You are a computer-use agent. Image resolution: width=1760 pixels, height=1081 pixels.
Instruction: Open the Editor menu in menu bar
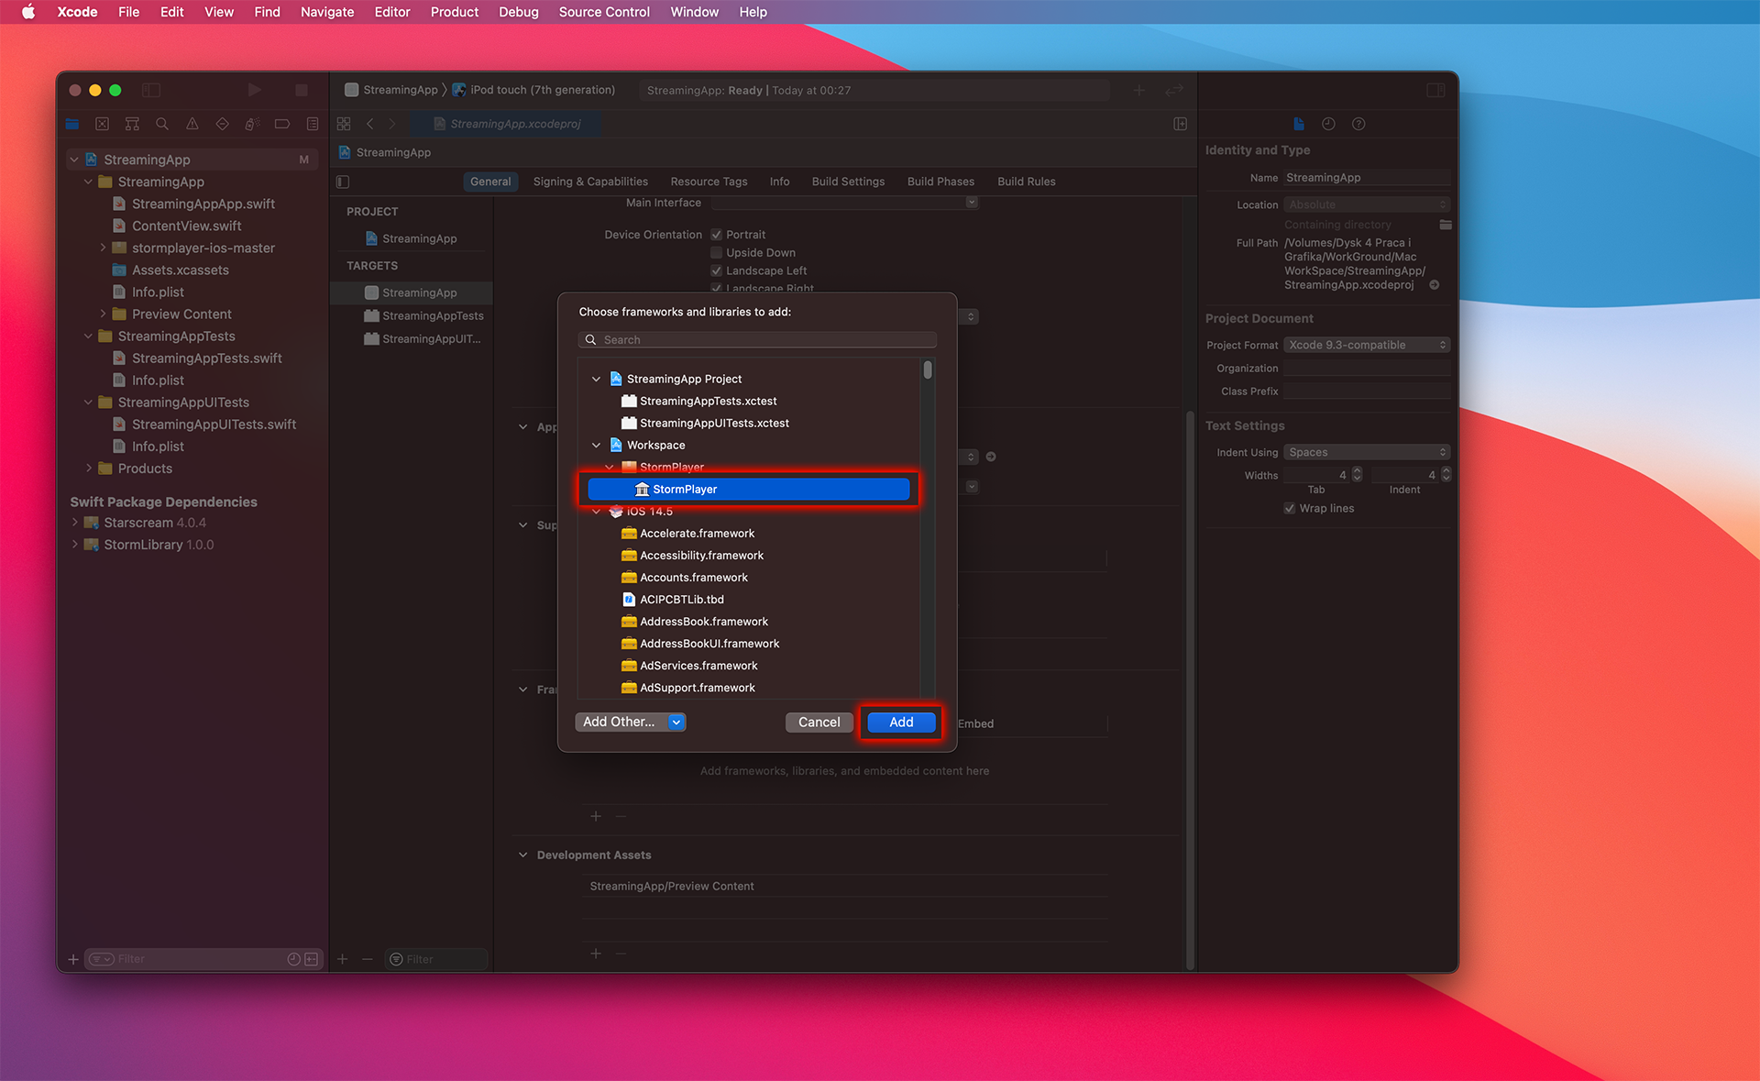[392, 12]
